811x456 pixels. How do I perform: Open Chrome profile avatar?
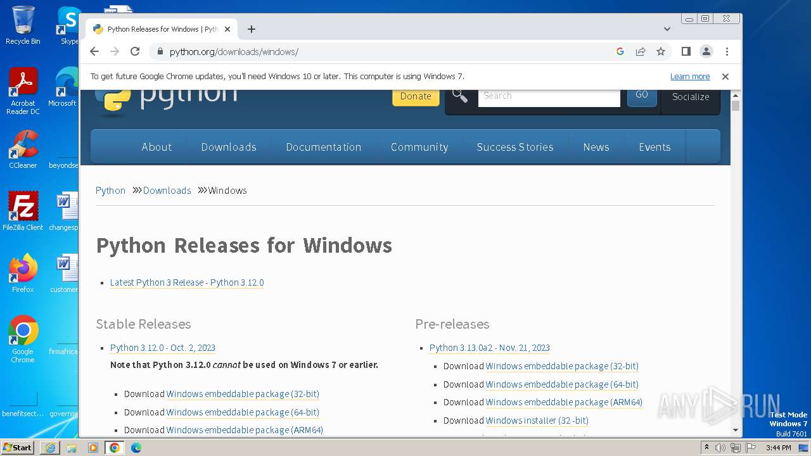pos(706,51)
